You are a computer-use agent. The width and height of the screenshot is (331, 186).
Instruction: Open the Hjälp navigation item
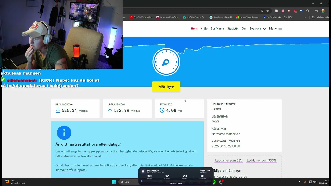click(204, 29)
